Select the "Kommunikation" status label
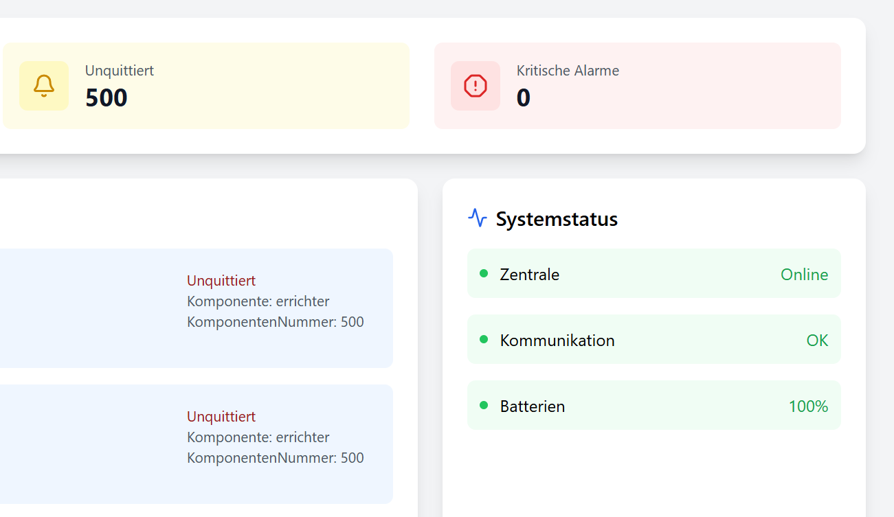 557,341
